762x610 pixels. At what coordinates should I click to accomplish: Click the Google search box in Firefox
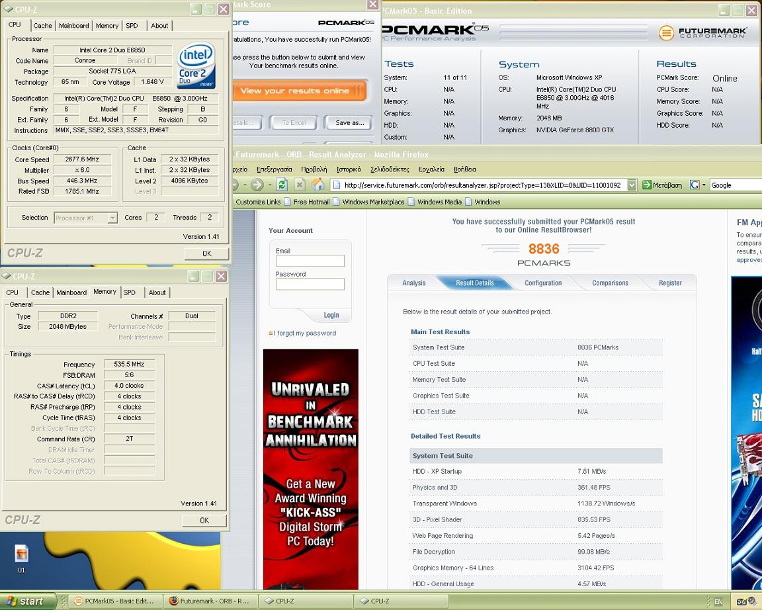736,185
